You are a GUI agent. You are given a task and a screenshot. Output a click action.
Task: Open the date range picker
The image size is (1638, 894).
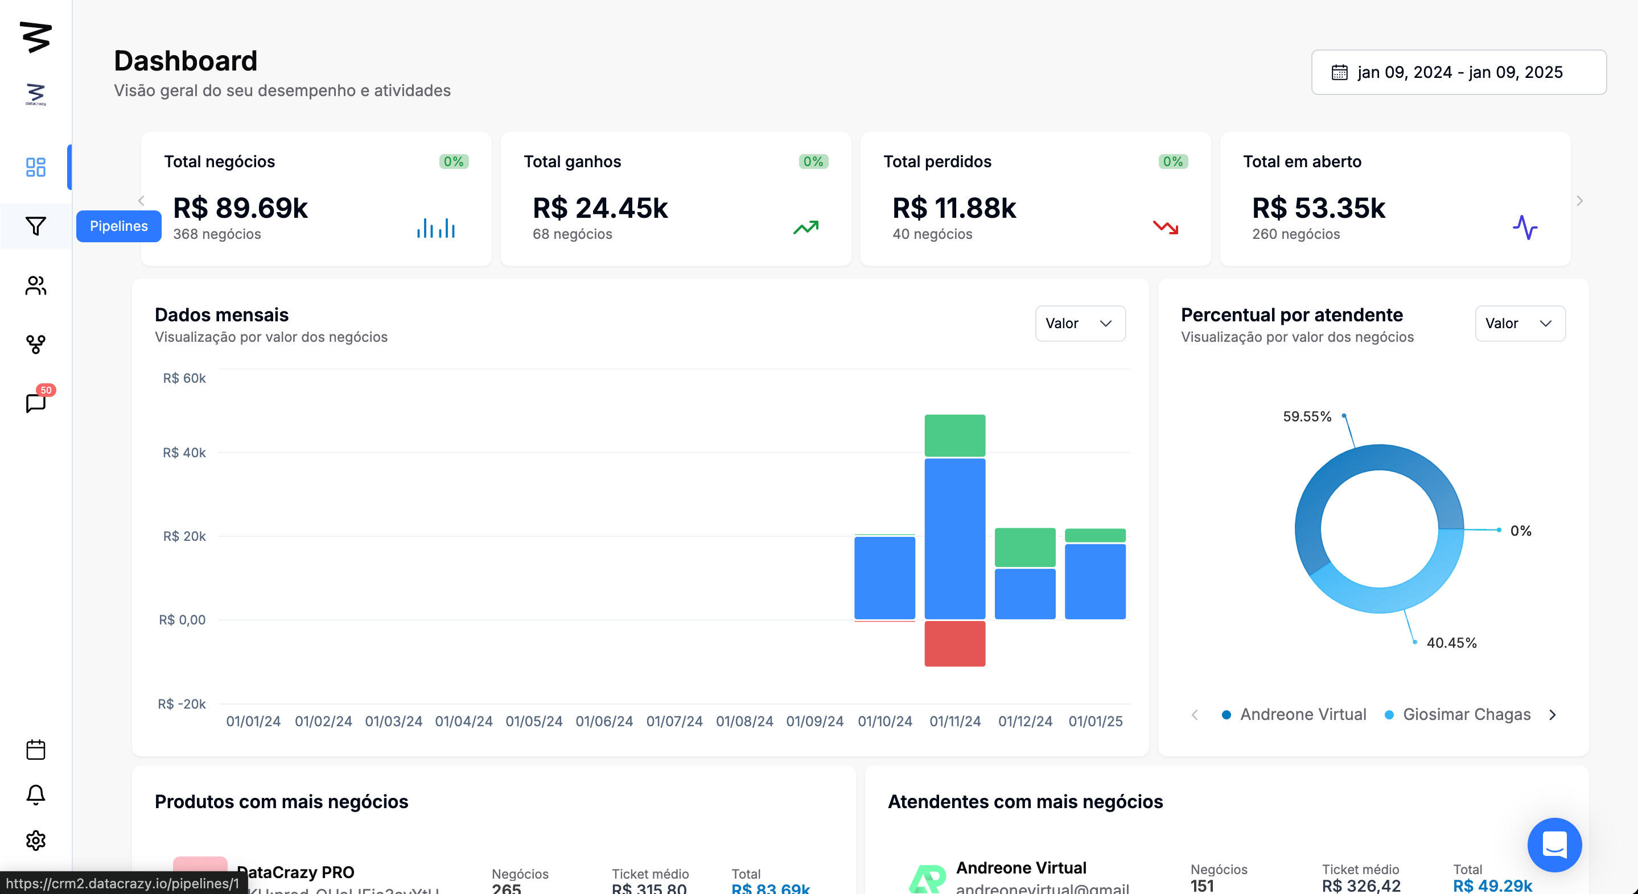[x=1458, y=72]
